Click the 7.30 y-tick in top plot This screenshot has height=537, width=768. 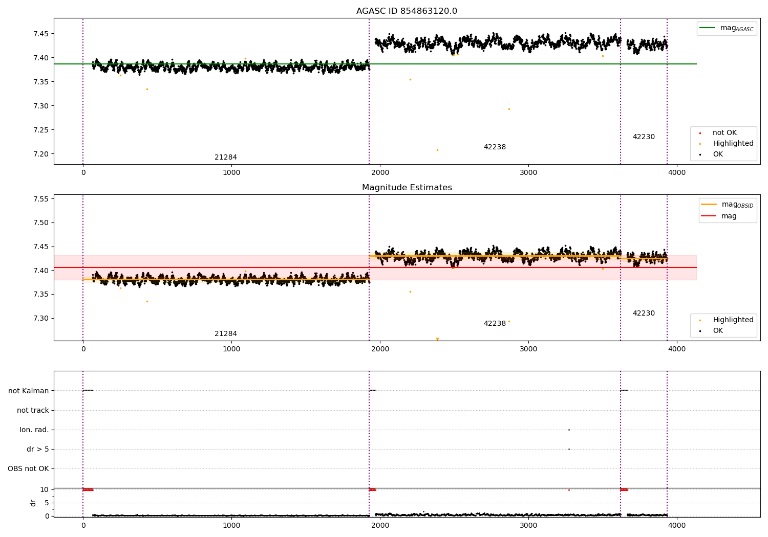pos(41,106)
